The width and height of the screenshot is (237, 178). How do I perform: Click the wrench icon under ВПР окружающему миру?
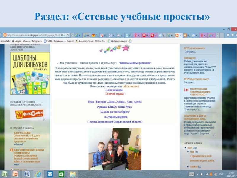point(214,134)
